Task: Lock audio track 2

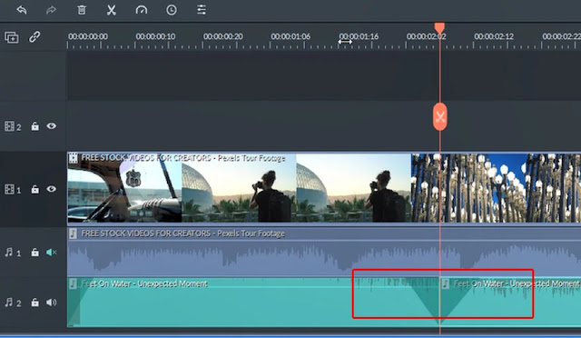Action: click(34, 303)
